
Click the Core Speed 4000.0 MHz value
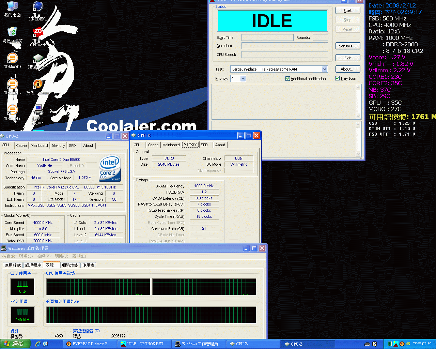point(43,223)
